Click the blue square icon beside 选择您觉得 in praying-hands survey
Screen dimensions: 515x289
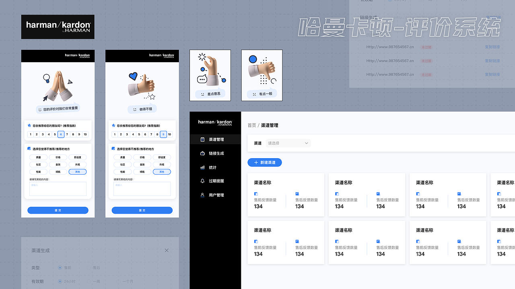click(x=29, y=149)
